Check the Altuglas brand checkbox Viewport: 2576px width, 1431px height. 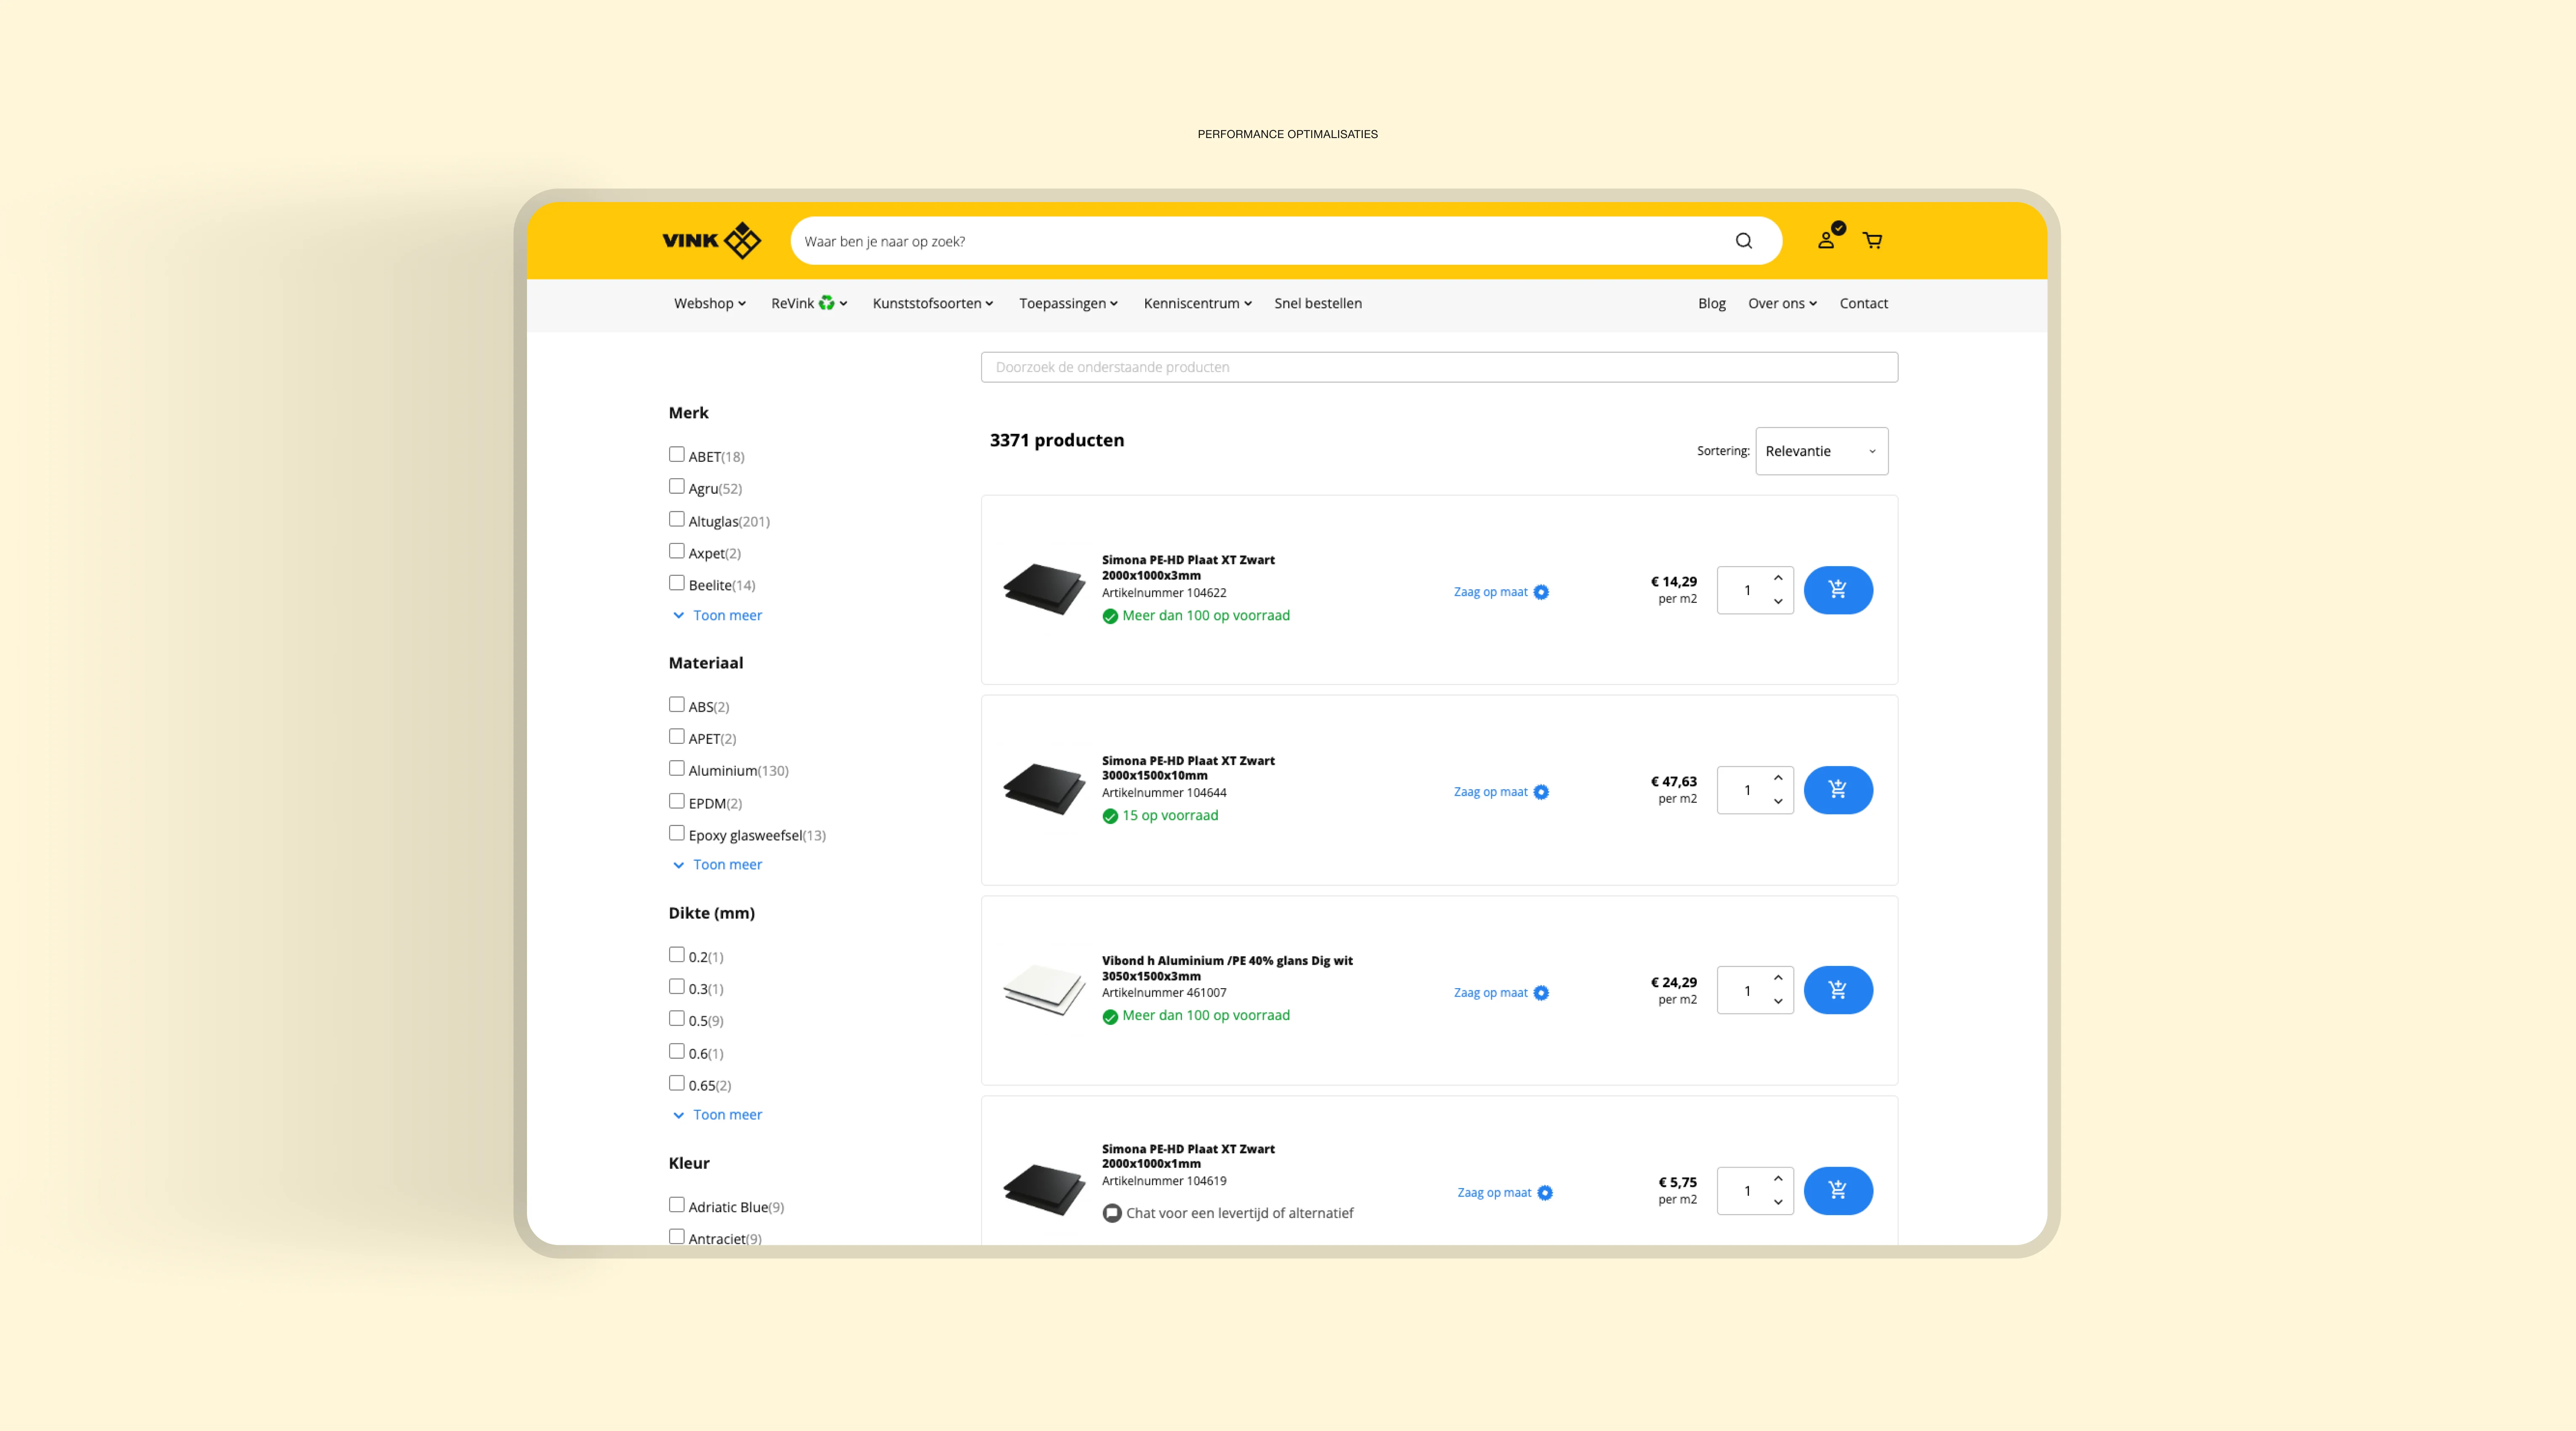pos(677,519)
